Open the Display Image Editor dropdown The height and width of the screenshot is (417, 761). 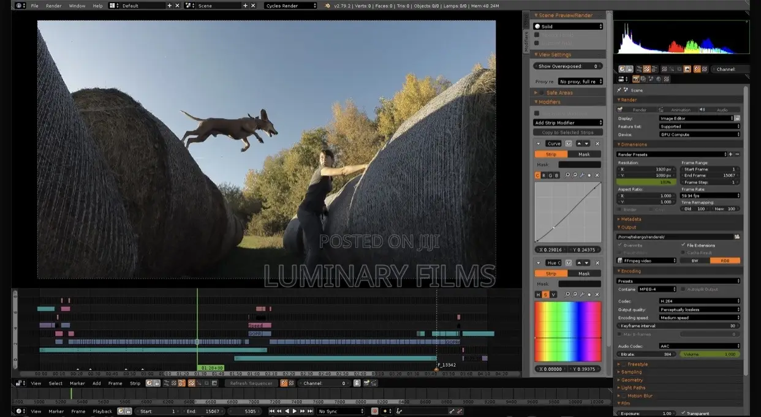[697, 118]
